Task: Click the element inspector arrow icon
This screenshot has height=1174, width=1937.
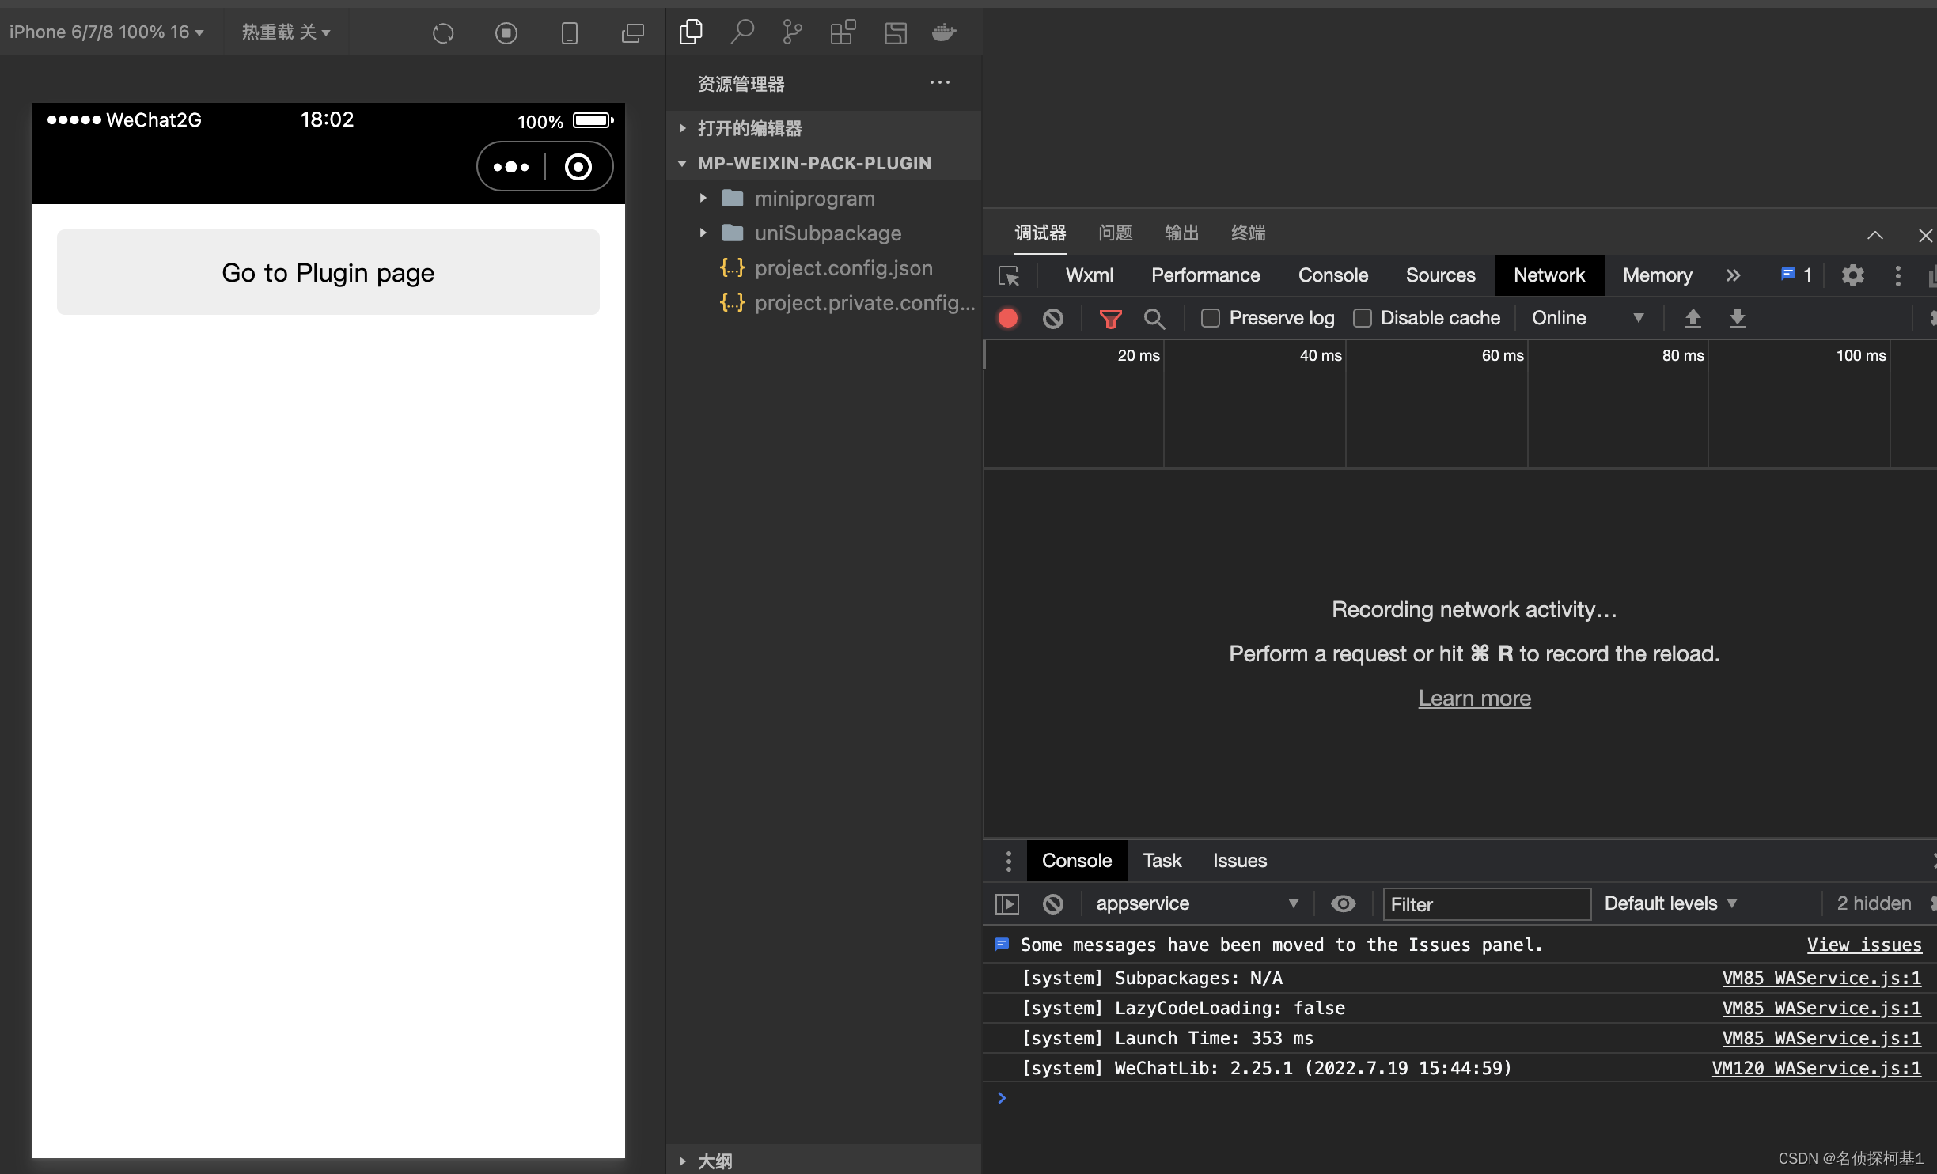Action: pyautogui.click(x=1009, y=275)
